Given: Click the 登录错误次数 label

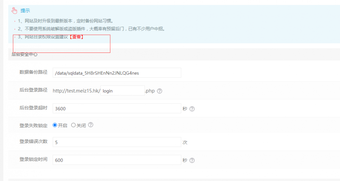Looking at the screenshot, I should coord(33,142).
